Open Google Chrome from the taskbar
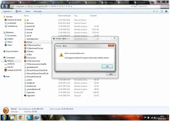The image size is (170, 121). (x=21, y=117)
